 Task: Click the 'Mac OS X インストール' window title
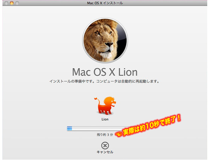pos(105,3)
